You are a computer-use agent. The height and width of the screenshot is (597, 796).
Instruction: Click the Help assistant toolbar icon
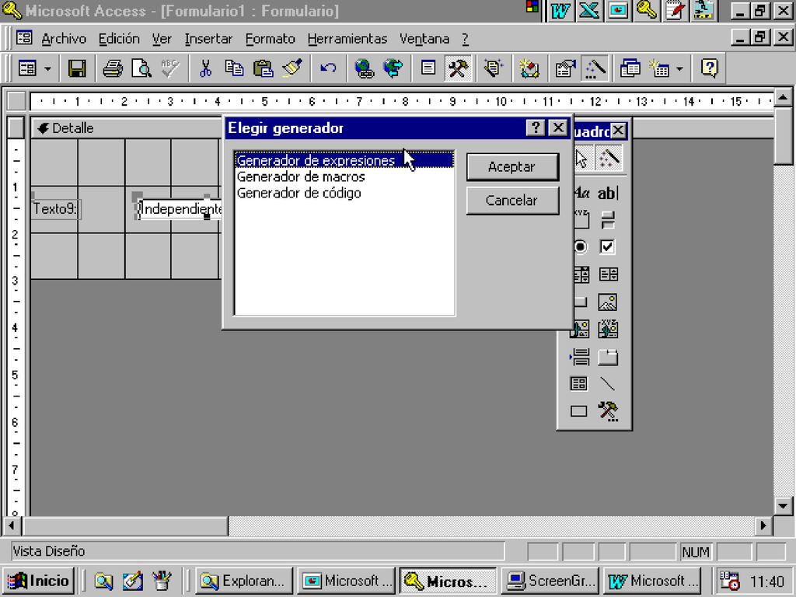tap(709, 68)
